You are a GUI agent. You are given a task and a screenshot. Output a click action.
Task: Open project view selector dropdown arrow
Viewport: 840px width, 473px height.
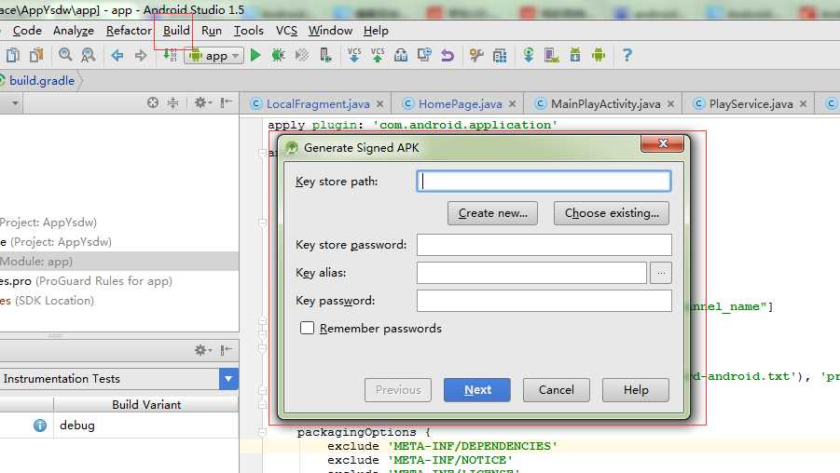click(x=15, y=102)
